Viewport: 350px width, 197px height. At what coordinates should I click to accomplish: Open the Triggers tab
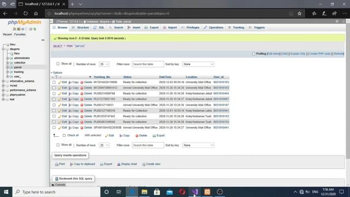(256, 27)
